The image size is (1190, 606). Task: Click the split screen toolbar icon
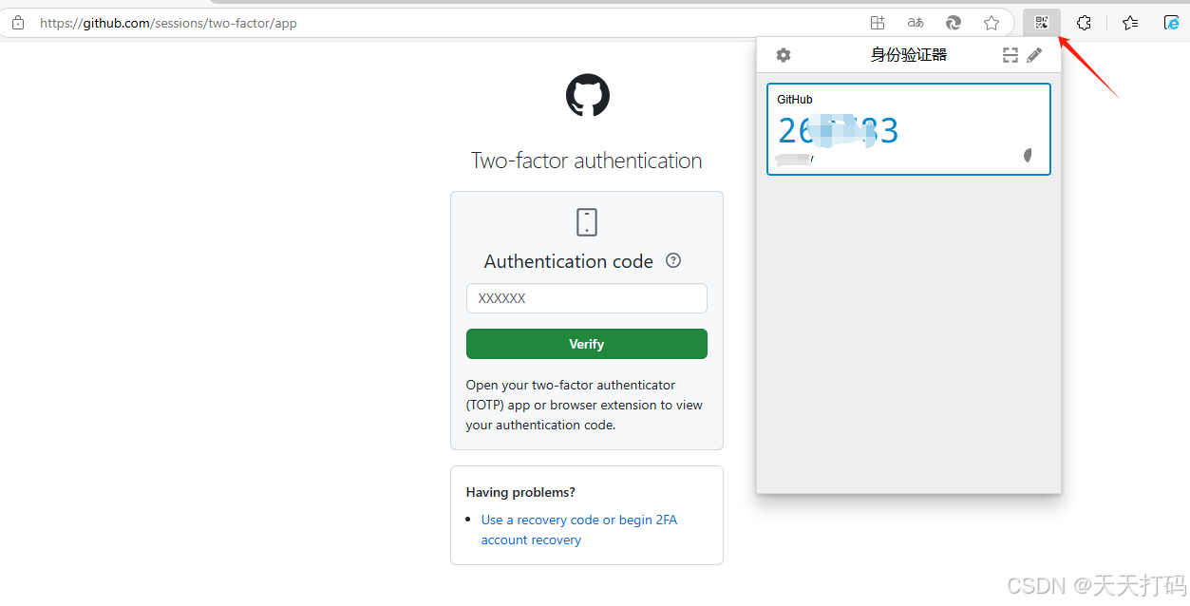[877, 22]
